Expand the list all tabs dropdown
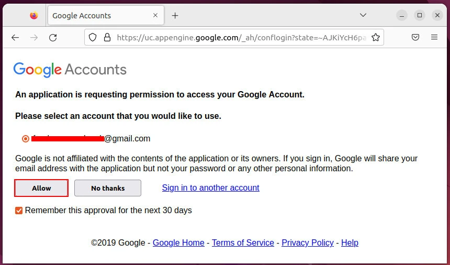This screenshot has width=450, height=265. tap(363, 16)
